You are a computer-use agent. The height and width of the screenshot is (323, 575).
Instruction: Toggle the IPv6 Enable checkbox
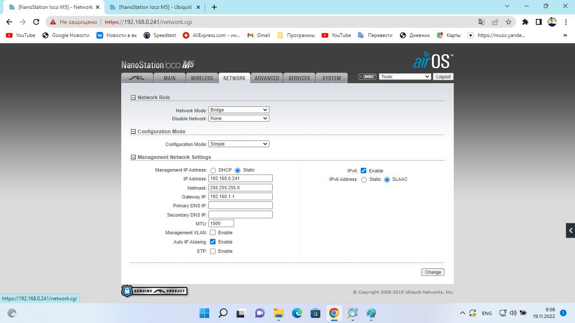[364, 170]
